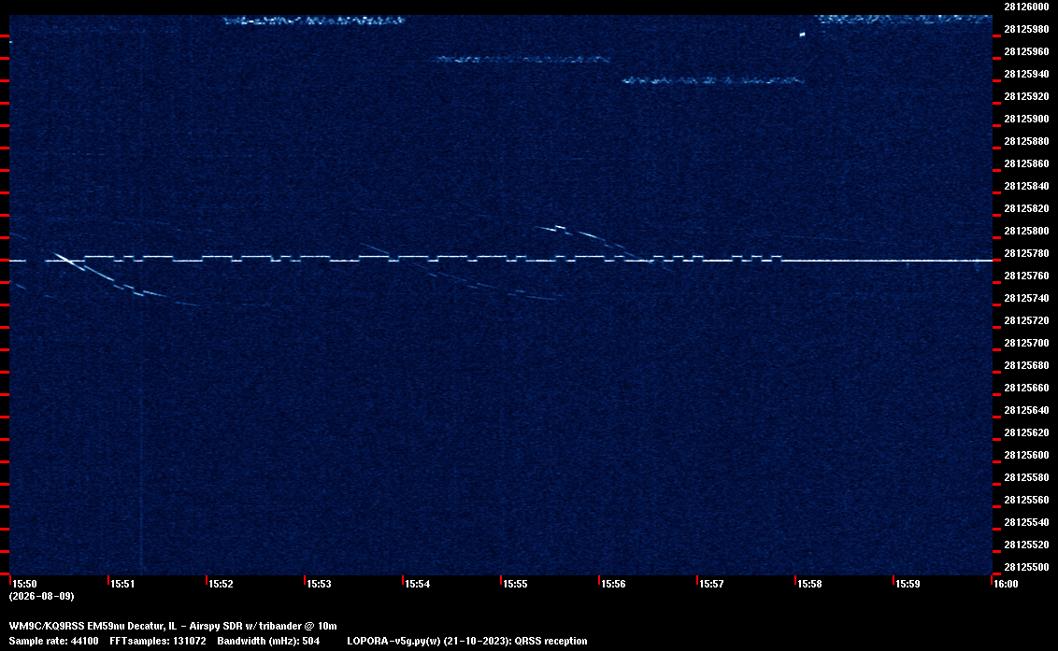
Task: Click frequency label 28125940
Action: coord(1026,74)
